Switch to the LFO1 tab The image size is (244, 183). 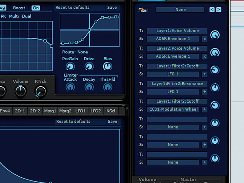80,111
